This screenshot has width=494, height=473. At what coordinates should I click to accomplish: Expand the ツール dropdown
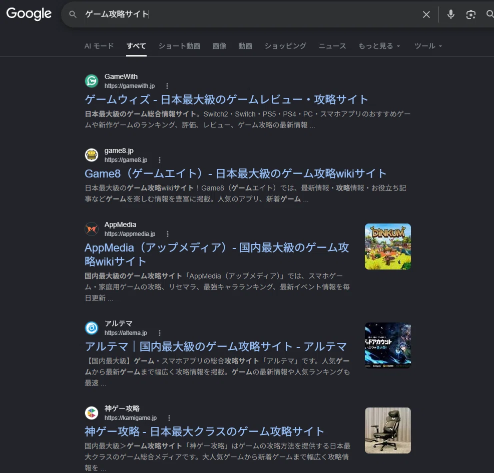[x=428, y=46]
